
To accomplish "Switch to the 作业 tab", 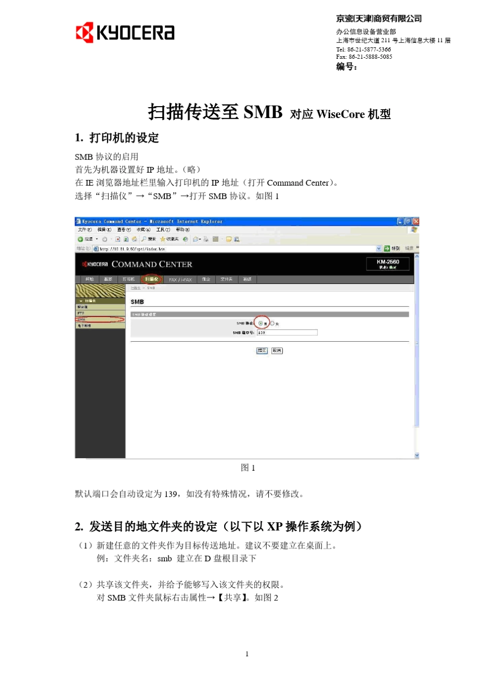I will [x=206, y=279].
